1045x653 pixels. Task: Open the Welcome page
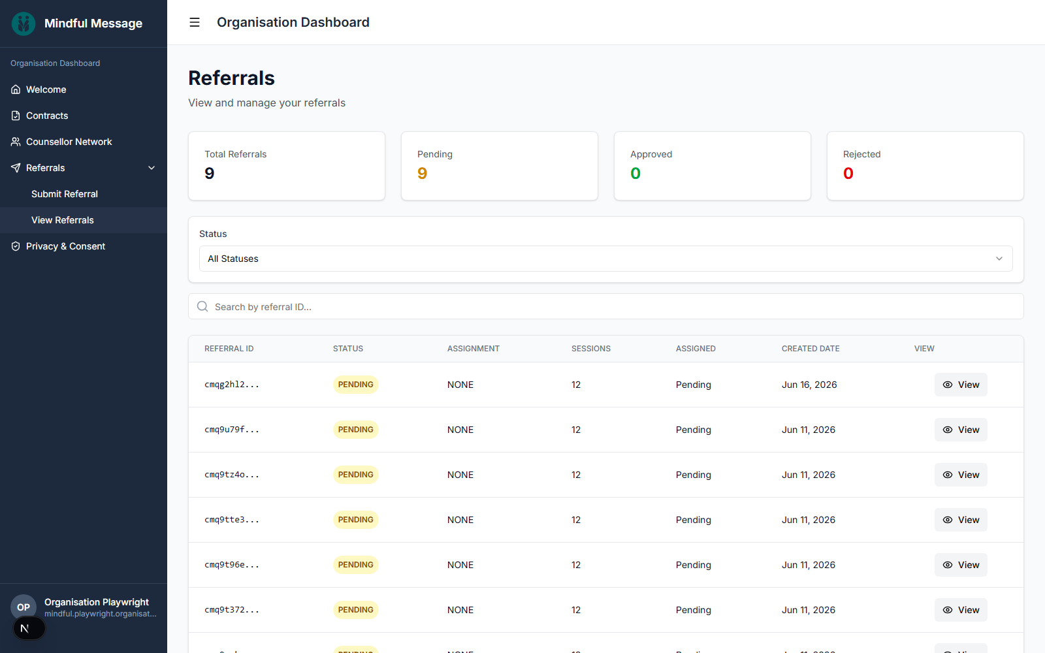click(84, 89)
